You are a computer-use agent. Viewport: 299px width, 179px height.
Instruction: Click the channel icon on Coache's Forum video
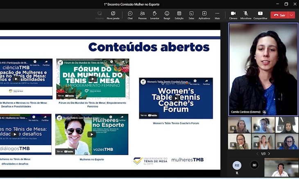point(143,82)
